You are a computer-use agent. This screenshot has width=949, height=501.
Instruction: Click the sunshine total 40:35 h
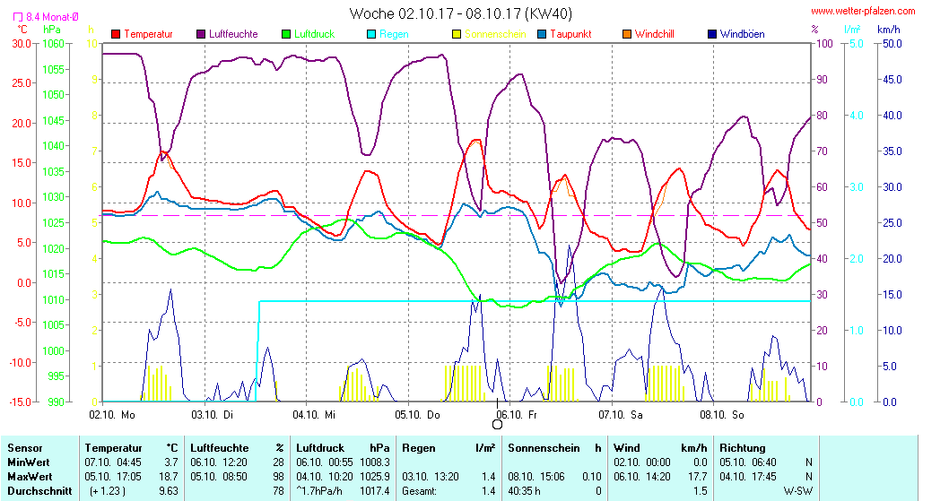524,491
